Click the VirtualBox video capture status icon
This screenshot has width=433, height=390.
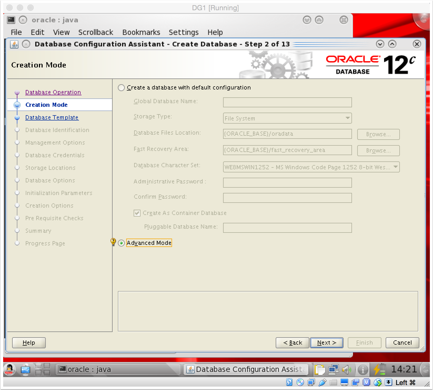(355, 382)
